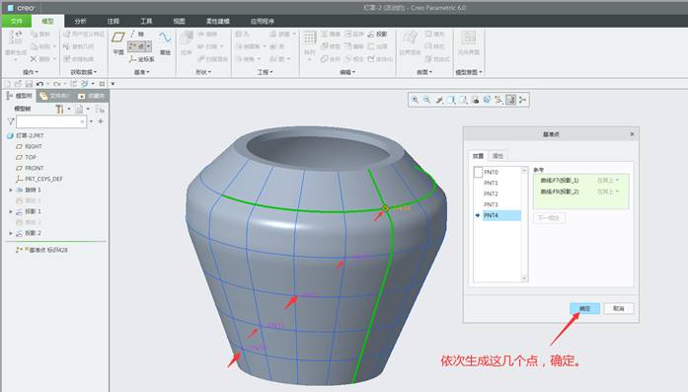Select the 基准点 feature in model tree
The height and width of the screenshot is (392, 688).
[41, 250]
